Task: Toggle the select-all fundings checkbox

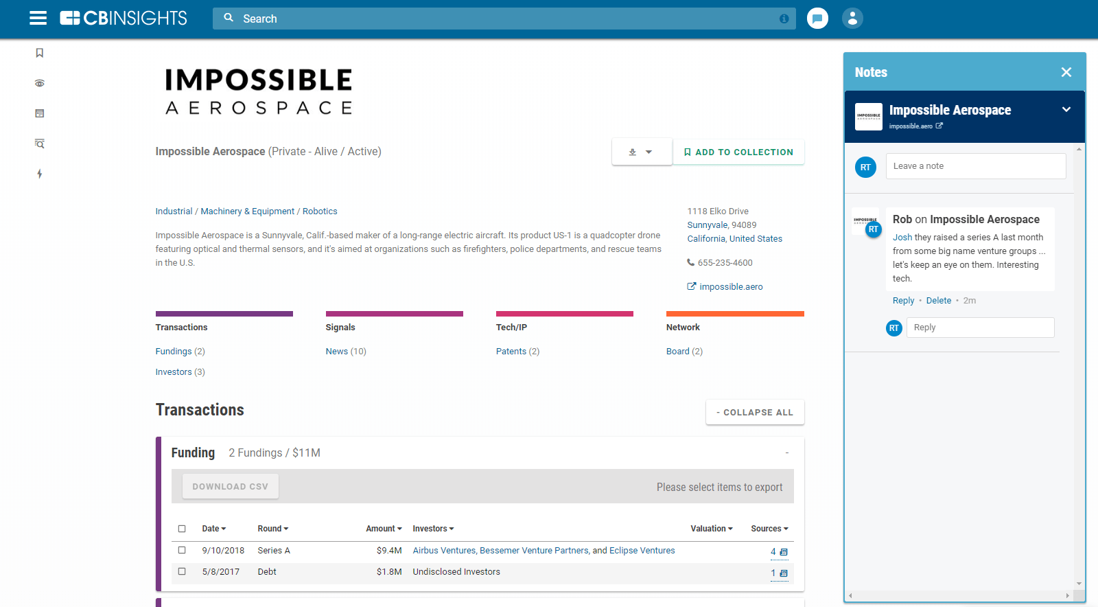Action: pos(182,529)
